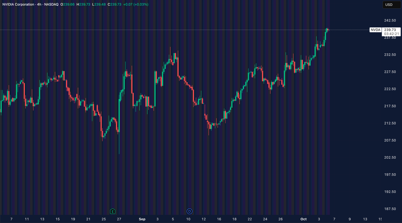Click the close value C239.73
The image size is (402, 223).
tap(114, 4)
